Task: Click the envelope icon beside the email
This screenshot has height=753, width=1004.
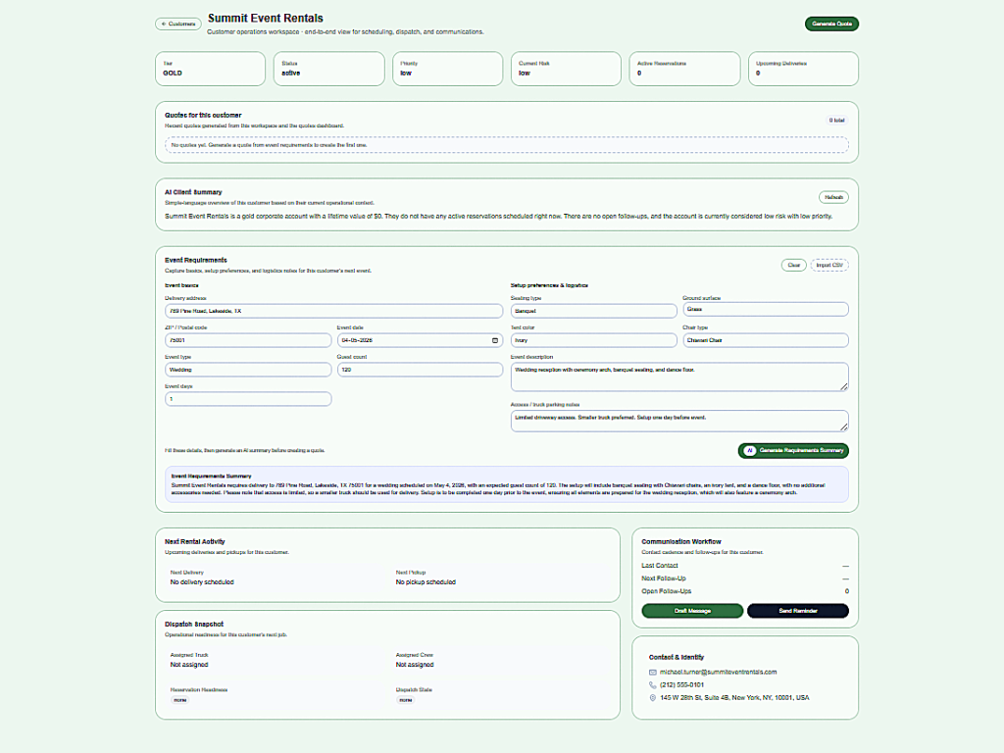Action: [x=653, y=672]
